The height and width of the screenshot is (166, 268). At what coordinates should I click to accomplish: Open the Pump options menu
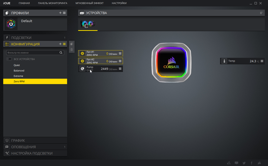(x=120, y=69)
